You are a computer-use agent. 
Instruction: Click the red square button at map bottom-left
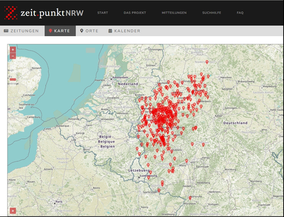point(13,210)
